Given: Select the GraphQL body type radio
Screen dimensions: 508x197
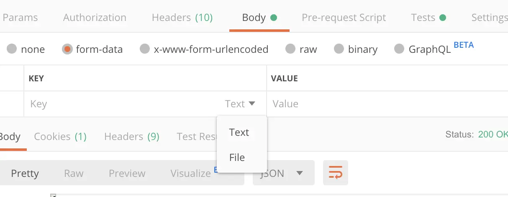Looking at the screenshot, I should (x=400, y=49).
